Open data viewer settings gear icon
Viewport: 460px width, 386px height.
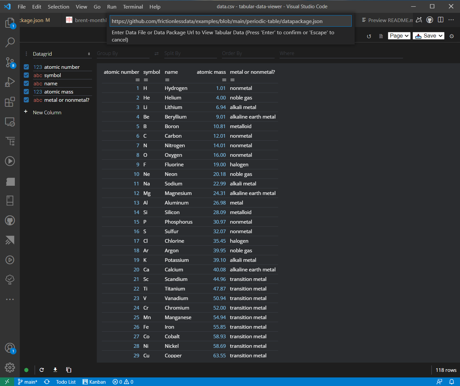tap(452, 36)
